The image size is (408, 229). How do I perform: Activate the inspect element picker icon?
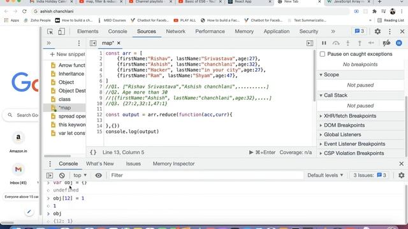coord(50,31)
